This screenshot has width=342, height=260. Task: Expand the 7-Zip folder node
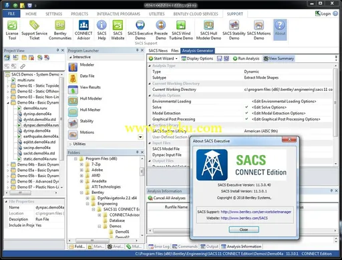(x=81, y=164)
